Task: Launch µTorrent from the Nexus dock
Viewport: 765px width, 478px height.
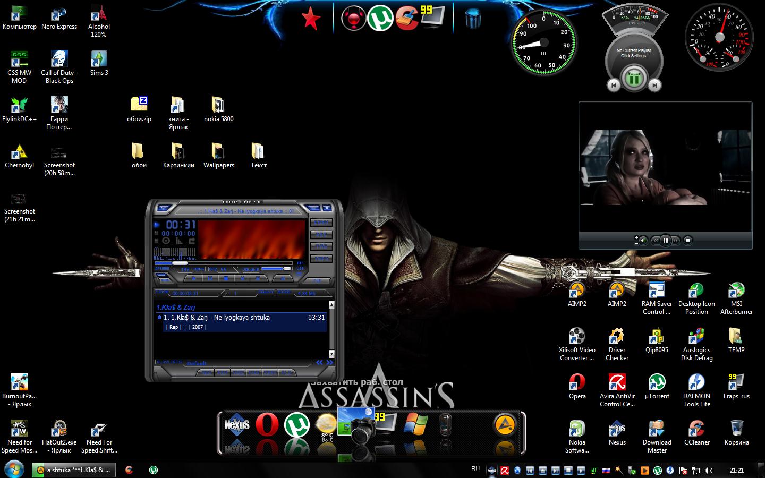Action: tap(297, 425)
